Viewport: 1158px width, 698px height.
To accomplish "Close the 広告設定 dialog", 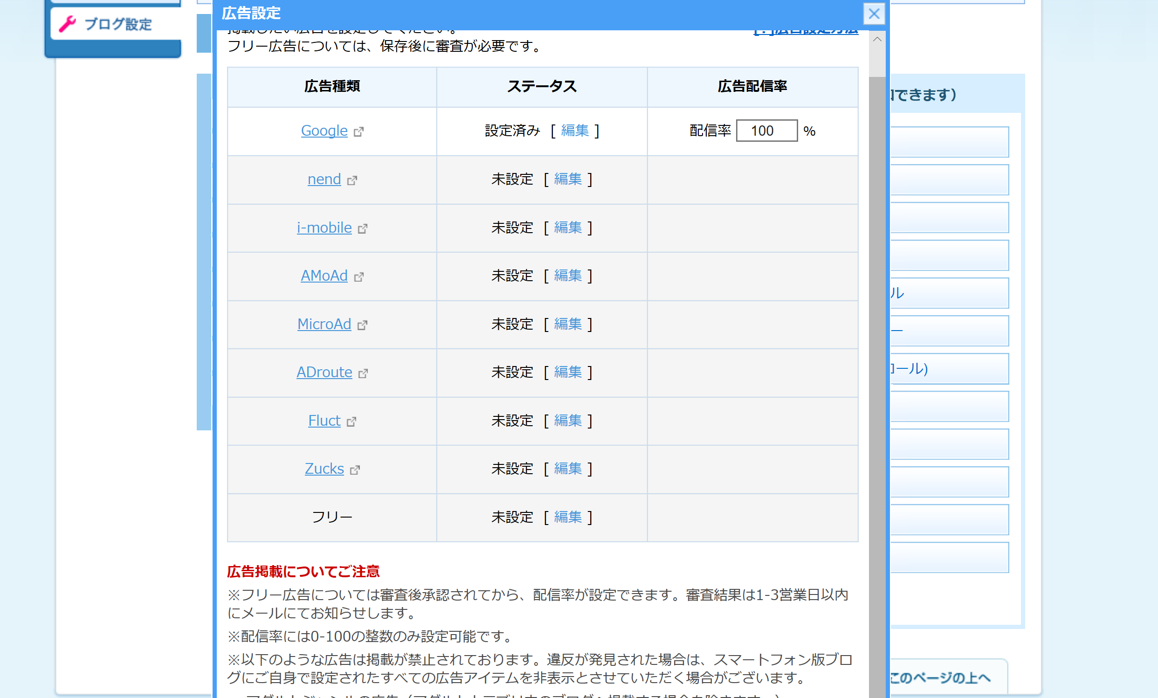I will coord(874,14).
